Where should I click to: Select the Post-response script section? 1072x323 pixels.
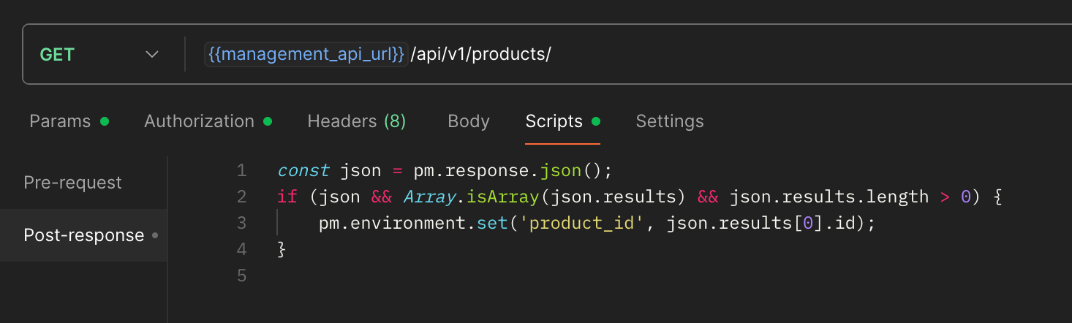click(83, 235)
